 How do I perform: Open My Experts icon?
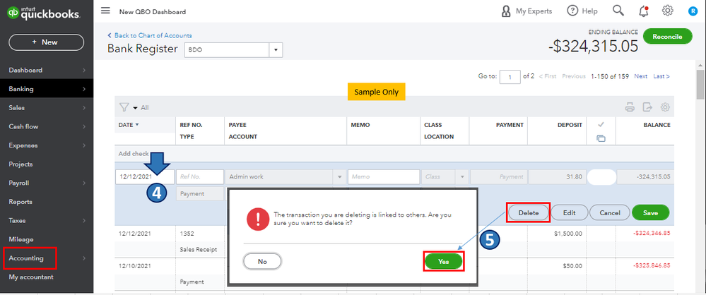pyautogui.click(x=505, y=11)
